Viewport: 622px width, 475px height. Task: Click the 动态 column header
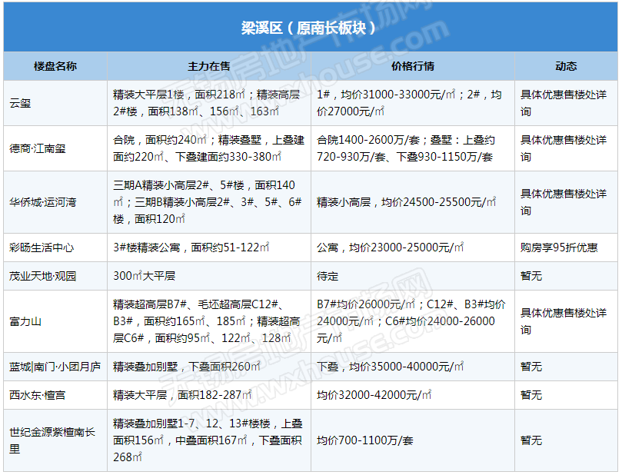point(566,66)
